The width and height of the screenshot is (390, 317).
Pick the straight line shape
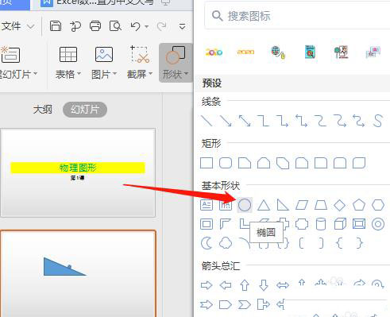pyautogui.click(x=207, y=121)
